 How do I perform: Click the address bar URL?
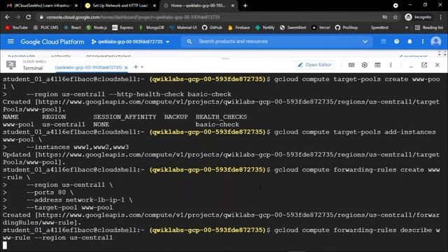pos(133,17)
